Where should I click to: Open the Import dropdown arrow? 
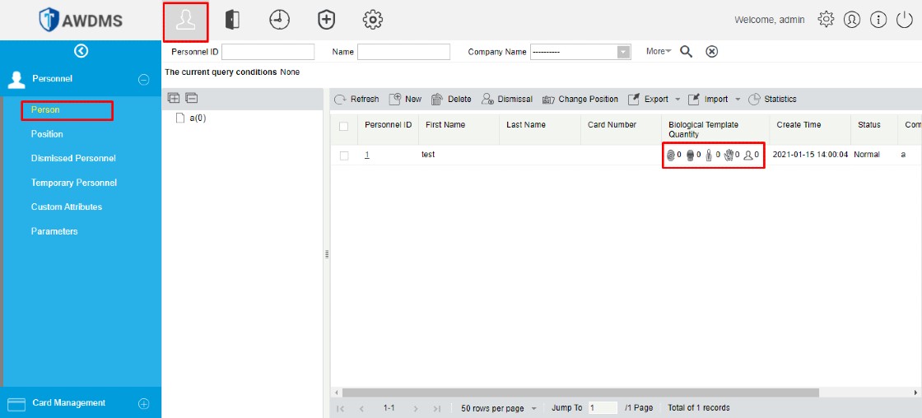tap(738, 100)
